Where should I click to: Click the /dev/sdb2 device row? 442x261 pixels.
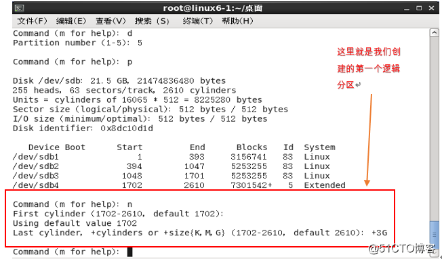171,166
